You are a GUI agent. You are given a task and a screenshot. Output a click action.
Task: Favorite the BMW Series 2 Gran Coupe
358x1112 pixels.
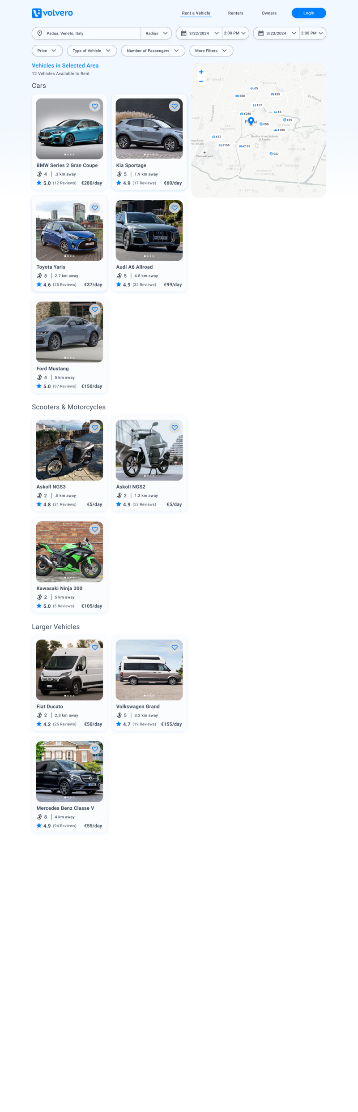click(95, 106)
